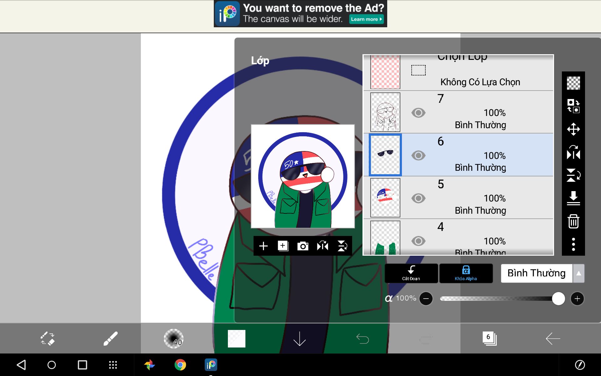Undo the last action
601x376 pixels.
click(362, 339)
